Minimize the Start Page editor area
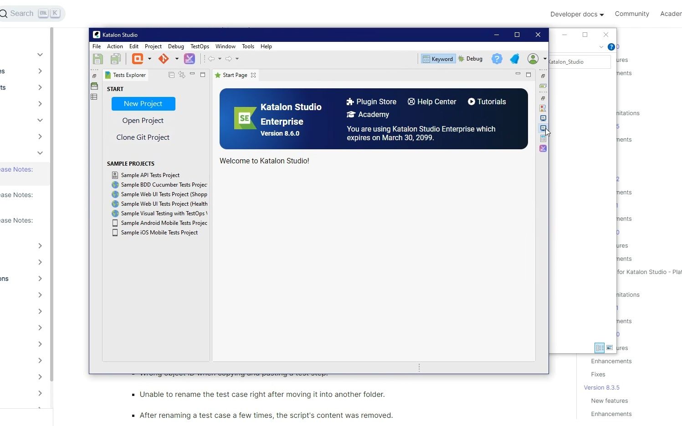The width and height of the screenshot is (682, 426). point(518,74)
